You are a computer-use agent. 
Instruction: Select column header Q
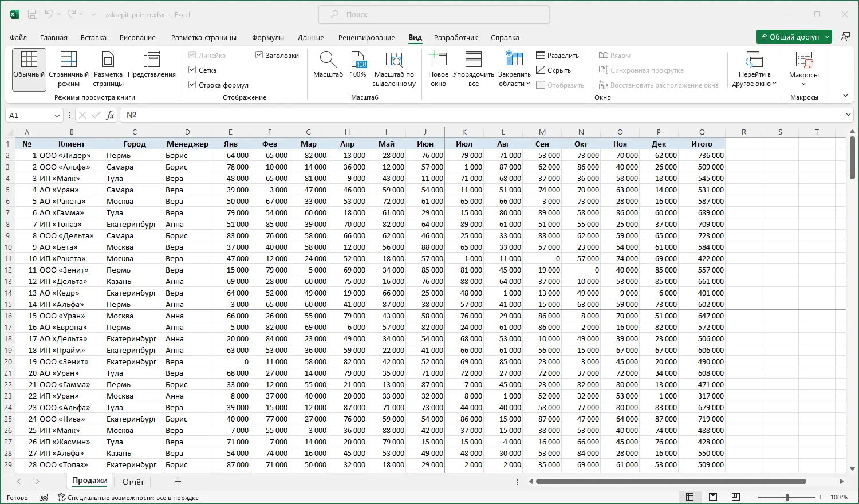click(x=702, y=132)
